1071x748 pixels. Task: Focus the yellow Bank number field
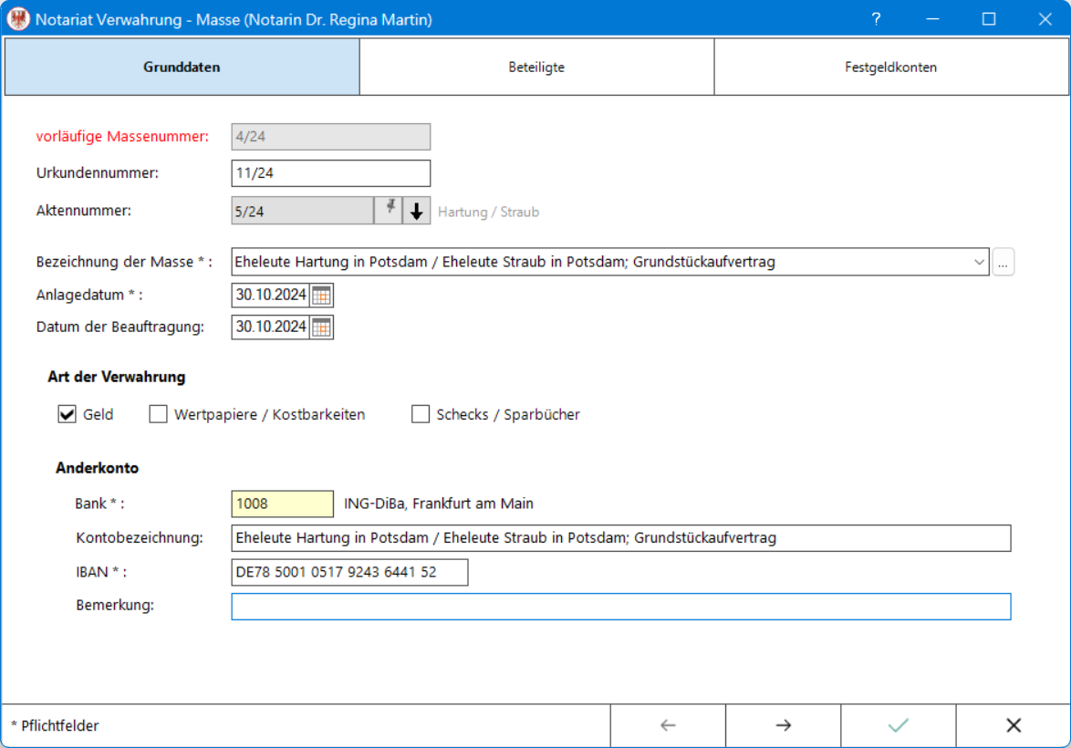click(283, 504)
